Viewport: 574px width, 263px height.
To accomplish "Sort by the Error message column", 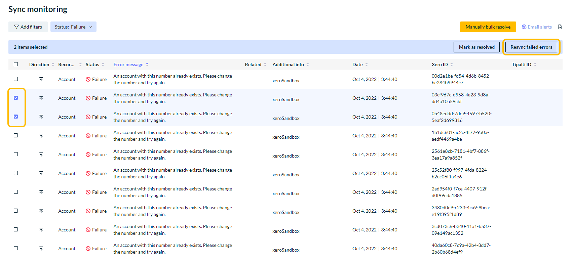I will (128, 64).
